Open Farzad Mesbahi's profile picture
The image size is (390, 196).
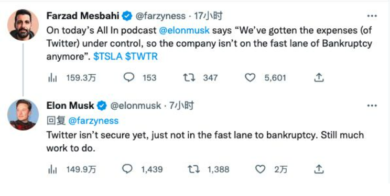(x=23, y=25)
